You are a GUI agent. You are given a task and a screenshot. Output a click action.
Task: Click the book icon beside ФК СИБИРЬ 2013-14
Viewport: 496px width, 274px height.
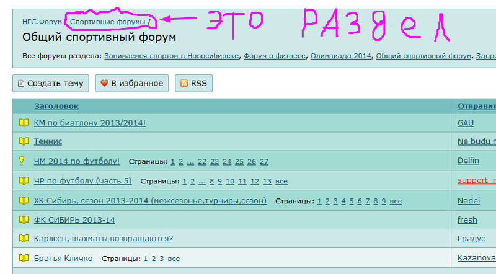click(24, 219)
